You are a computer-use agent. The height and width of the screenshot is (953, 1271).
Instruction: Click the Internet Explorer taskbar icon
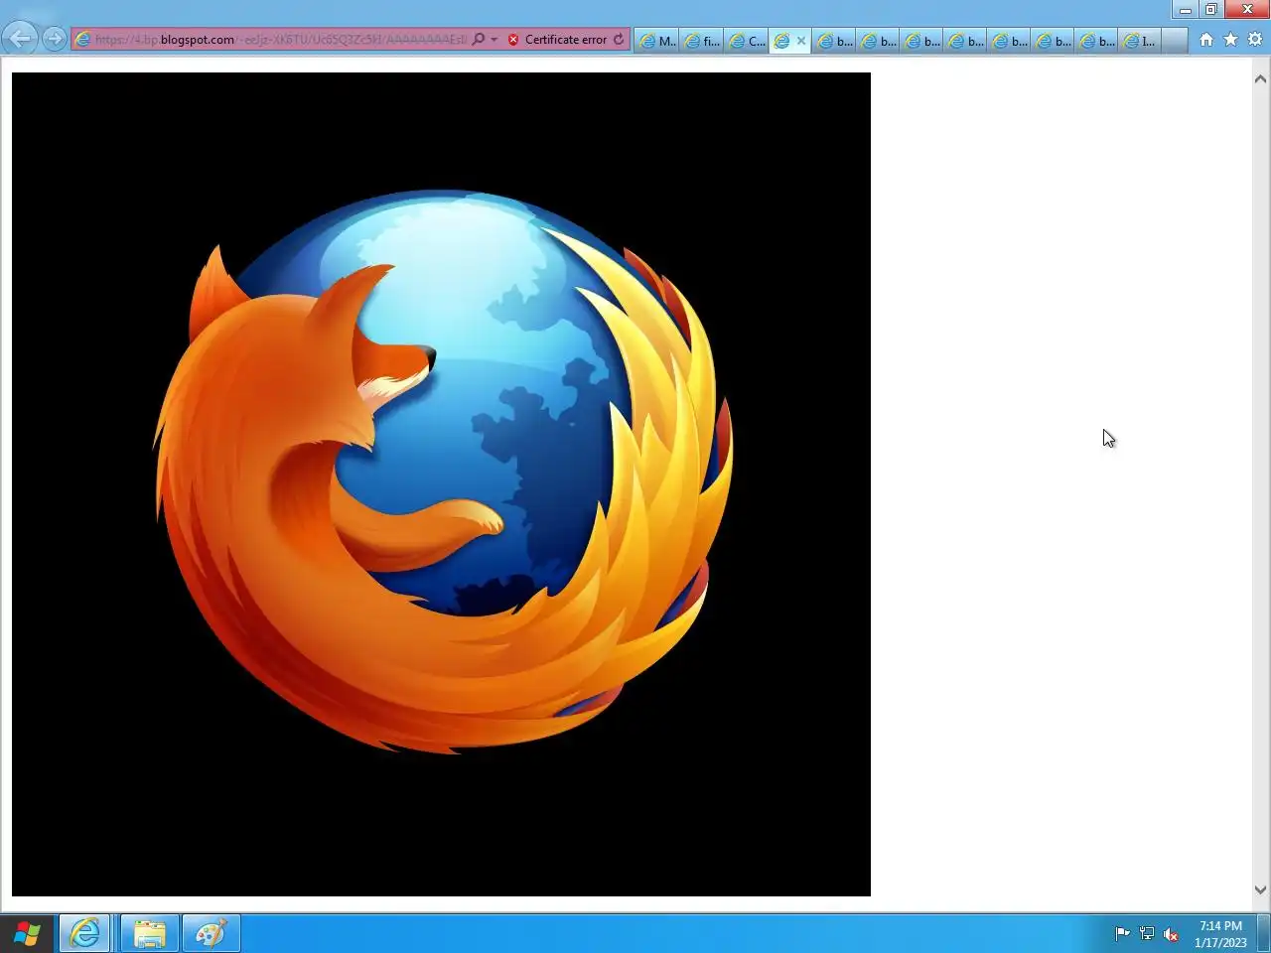click(85, 934)
